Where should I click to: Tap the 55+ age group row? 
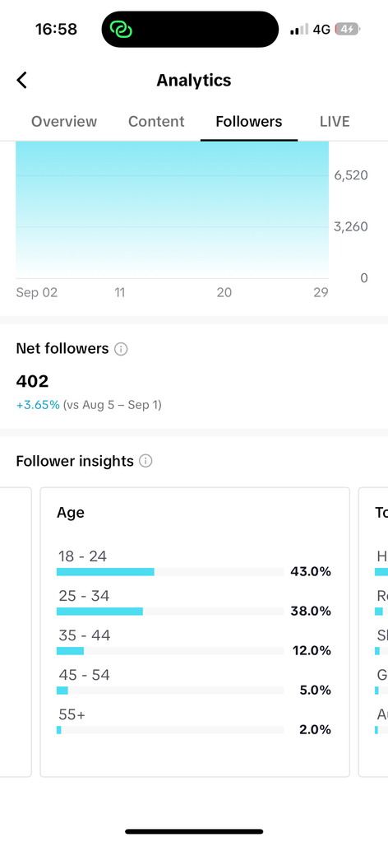coord(194,723)
